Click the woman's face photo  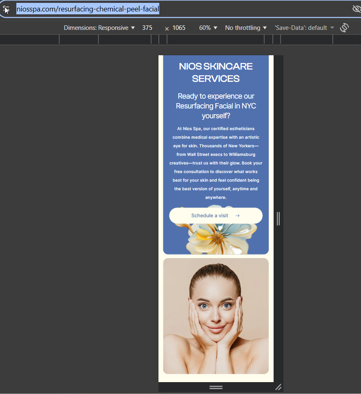point(216,316)
